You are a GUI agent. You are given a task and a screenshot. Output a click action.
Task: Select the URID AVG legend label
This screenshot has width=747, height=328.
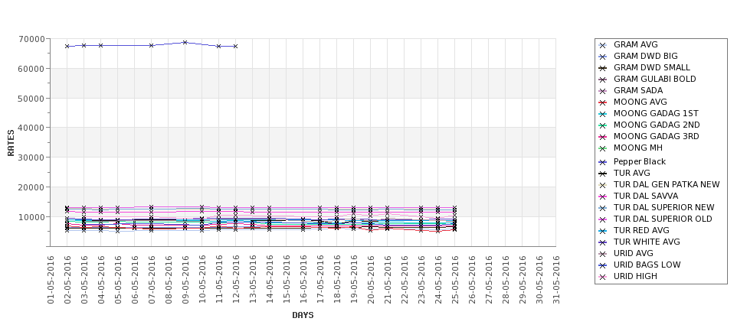point(633,253)
